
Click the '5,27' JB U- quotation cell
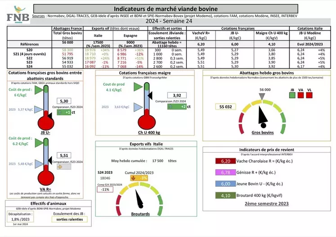pos(235,50)
